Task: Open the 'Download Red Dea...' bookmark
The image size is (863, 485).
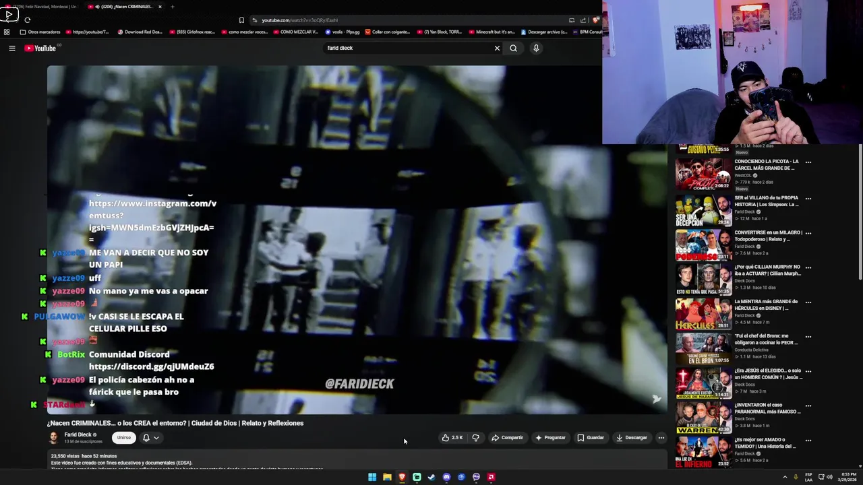Action: 140,32
